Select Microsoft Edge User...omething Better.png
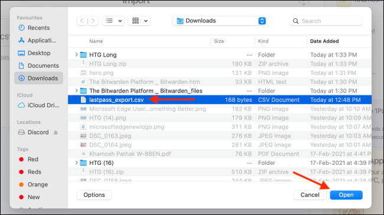 coord(220,109)
